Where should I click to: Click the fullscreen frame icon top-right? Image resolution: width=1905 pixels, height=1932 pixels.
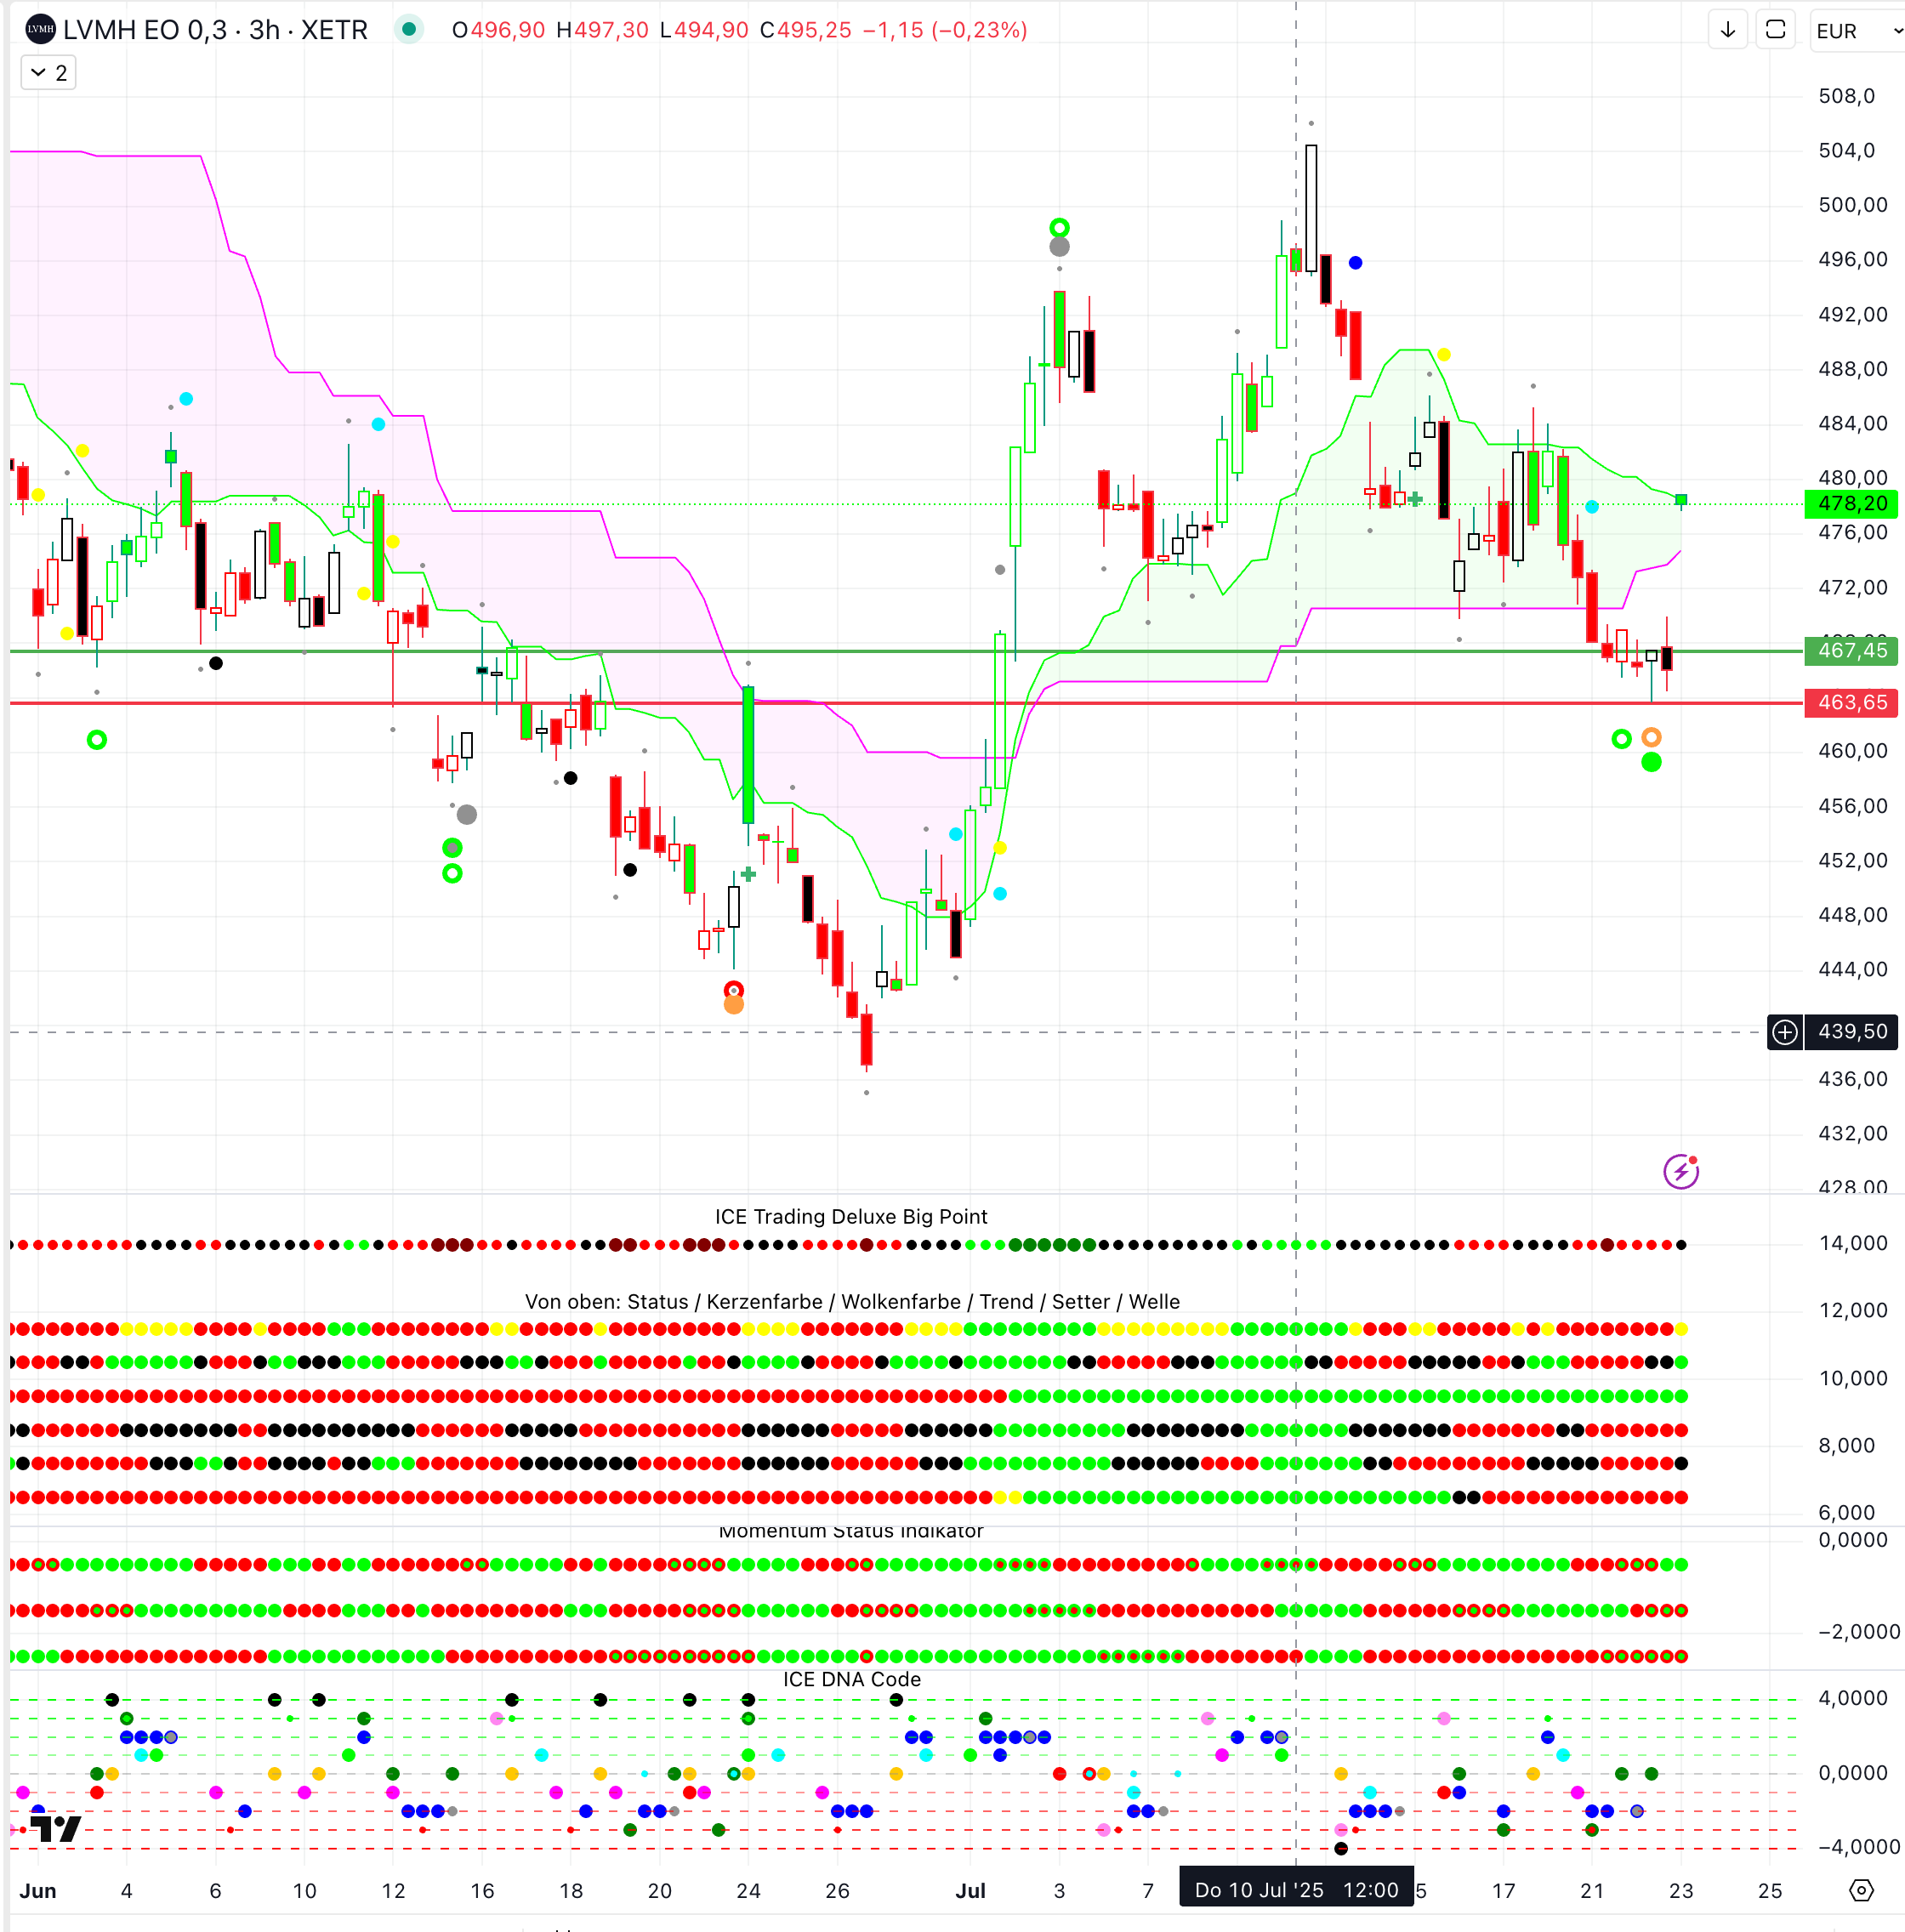click(x=1775, y=30)
